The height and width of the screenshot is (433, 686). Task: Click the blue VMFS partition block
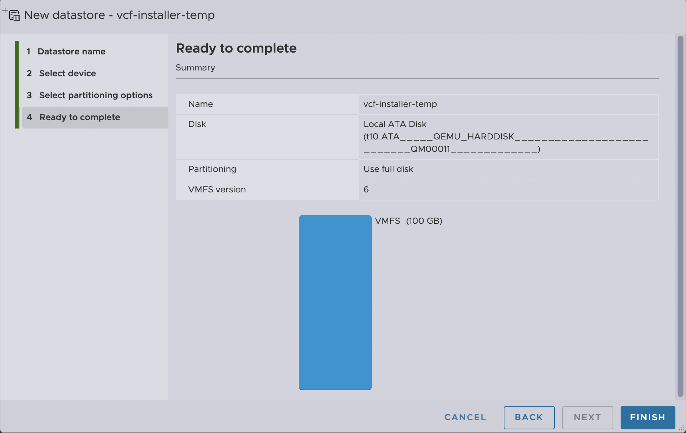[x=335, y=302]
